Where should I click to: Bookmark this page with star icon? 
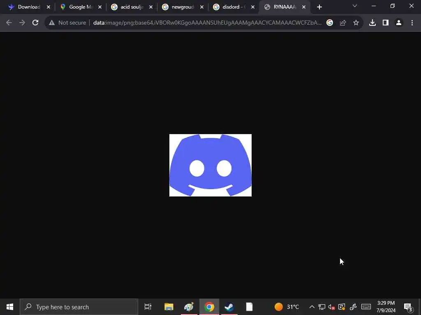click(x=356, y=23)
